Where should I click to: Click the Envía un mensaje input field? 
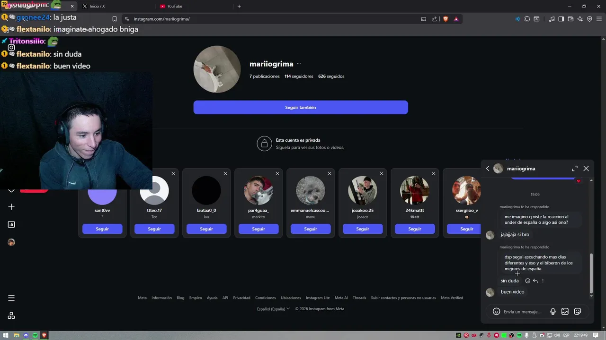523,312
